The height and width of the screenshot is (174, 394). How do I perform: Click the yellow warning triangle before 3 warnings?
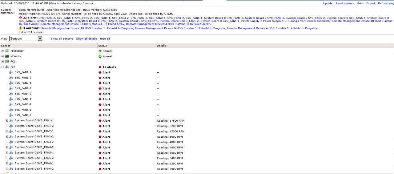pos(21,28)
